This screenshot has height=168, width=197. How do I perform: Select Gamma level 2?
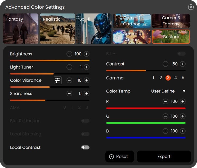click(161, 78)
